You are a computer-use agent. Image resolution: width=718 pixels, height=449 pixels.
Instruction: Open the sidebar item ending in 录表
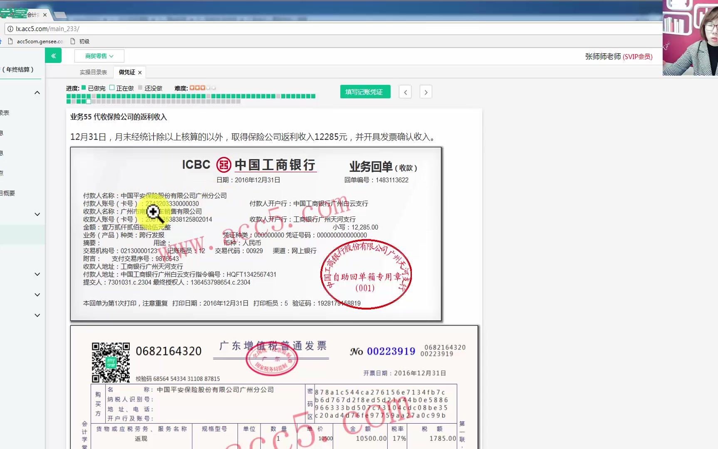5,113
